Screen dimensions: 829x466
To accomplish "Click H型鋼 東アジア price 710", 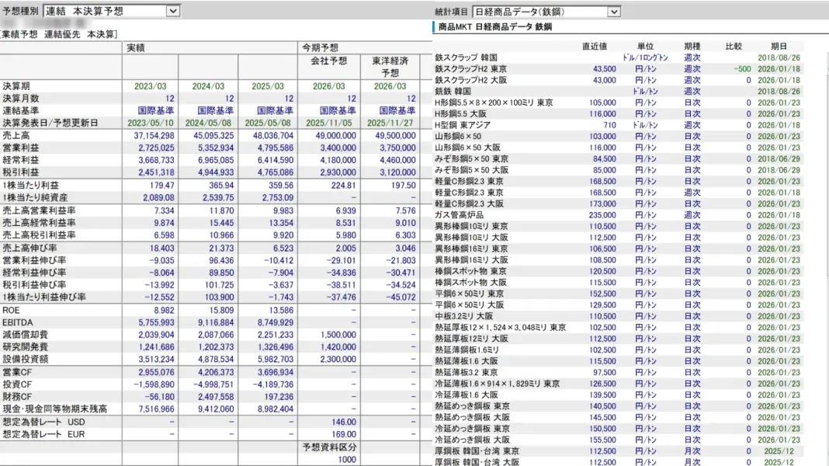I will (609, 125).
